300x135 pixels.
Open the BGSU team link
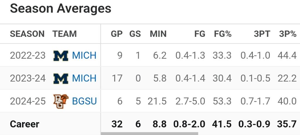pyautogui.click(x=84, y=101)
